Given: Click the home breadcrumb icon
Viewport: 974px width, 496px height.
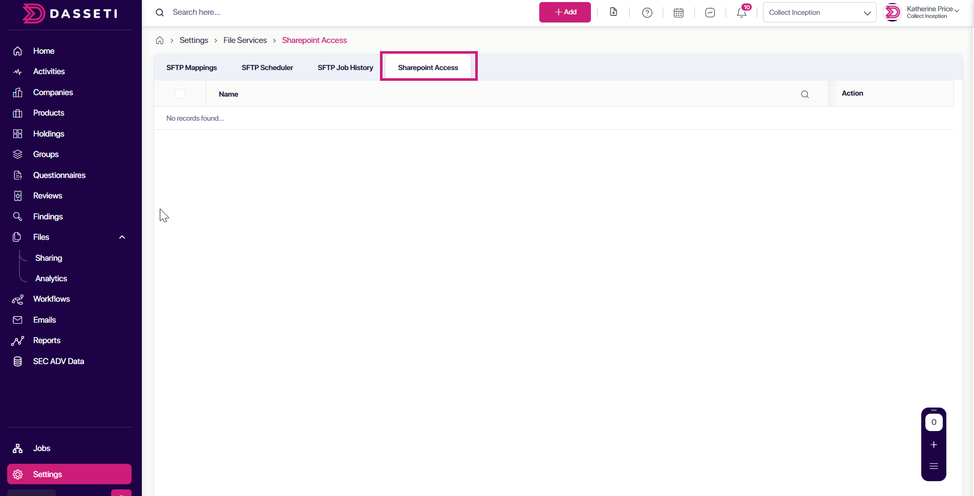Looking at the screenshot, I should (x=160, y=40).
